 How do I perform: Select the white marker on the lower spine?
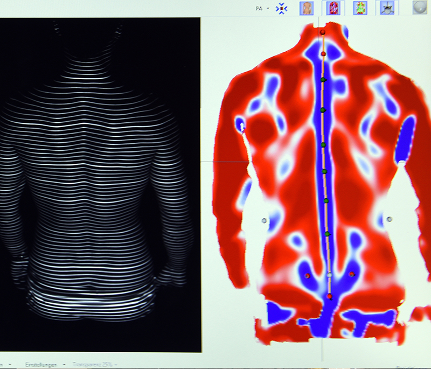(330, 275)
